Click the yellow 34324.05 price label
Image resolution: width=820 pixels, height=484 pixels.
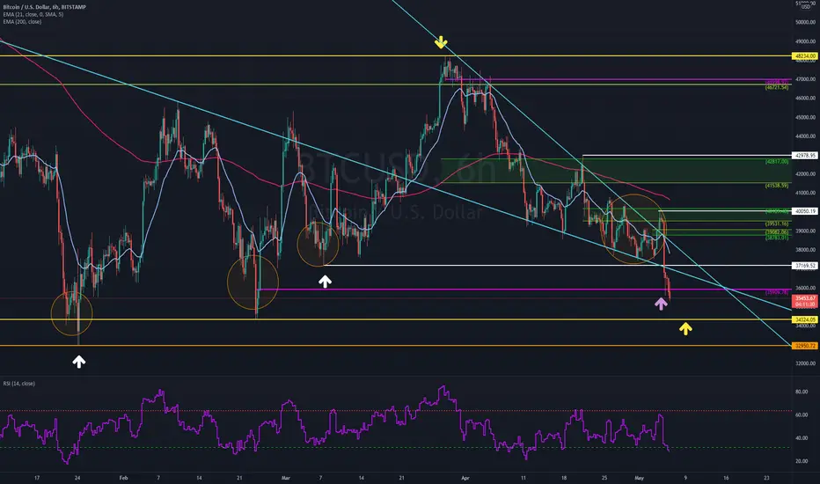click(x=804, y=319)
